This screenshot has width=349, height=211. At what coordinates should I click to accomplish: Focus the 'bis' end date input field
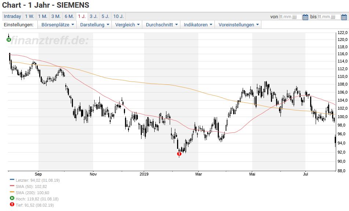(329, 17)
